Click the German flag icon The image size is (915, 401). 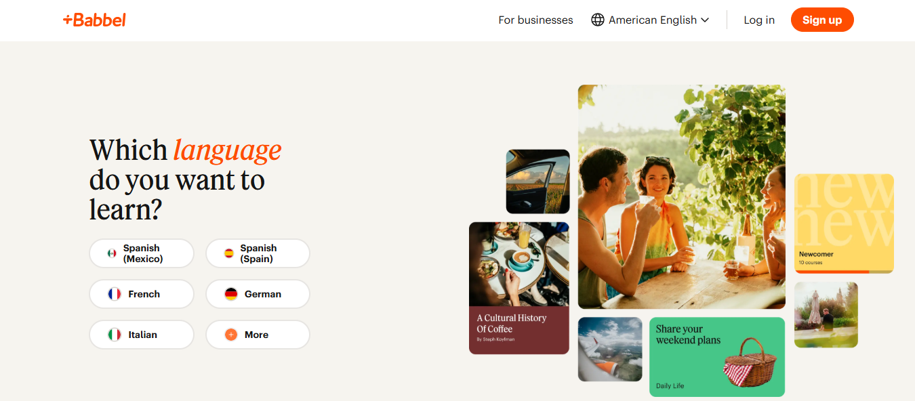pyautogui.click(x=231, y=294)
